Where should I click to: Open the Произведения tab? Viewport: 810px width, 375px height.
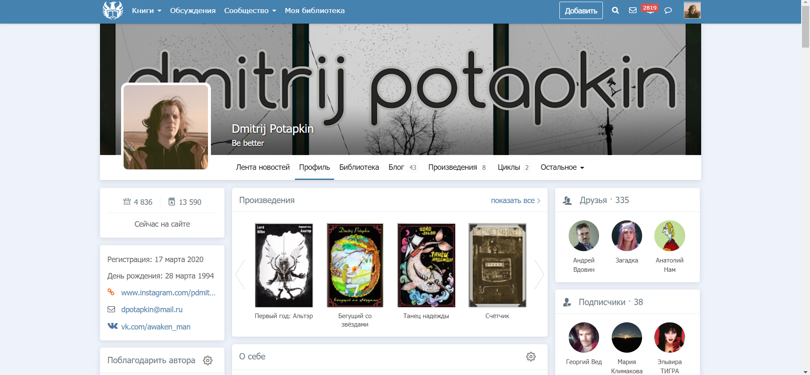[x=452, y=168]
